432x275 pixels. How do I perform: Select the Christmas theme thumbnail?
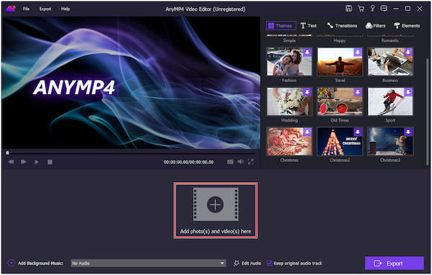pyautogui.click(x=289, y=142)
